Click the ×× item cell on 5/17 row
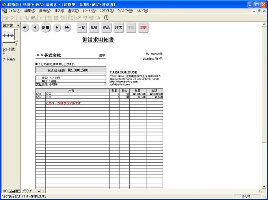 77,97
